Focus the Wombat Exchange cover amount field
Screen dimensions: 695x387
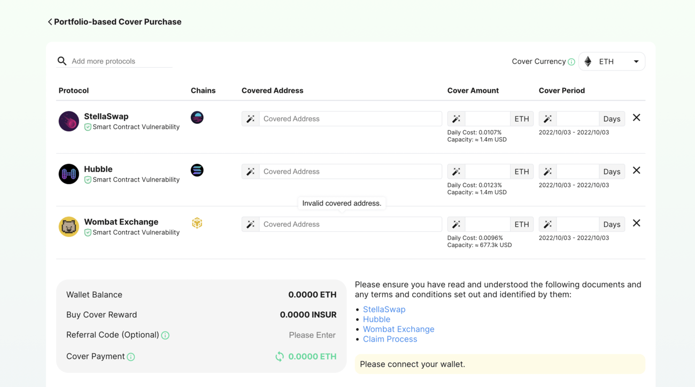[488, 224]
